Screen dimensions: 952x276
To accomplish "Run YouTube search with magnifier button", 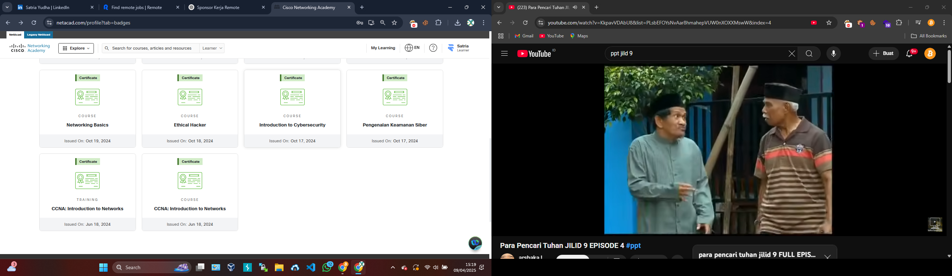I will pyautogui.click(x=809, y=54).
